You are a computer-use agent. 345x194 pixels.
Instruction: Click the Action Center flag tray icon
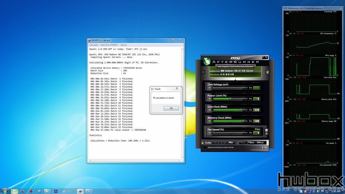coord(322,191)
